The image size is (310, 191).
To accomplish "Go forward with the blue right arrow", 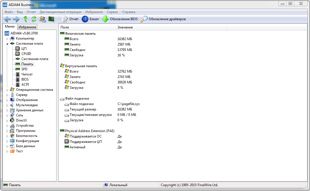I will pos(16,19).
